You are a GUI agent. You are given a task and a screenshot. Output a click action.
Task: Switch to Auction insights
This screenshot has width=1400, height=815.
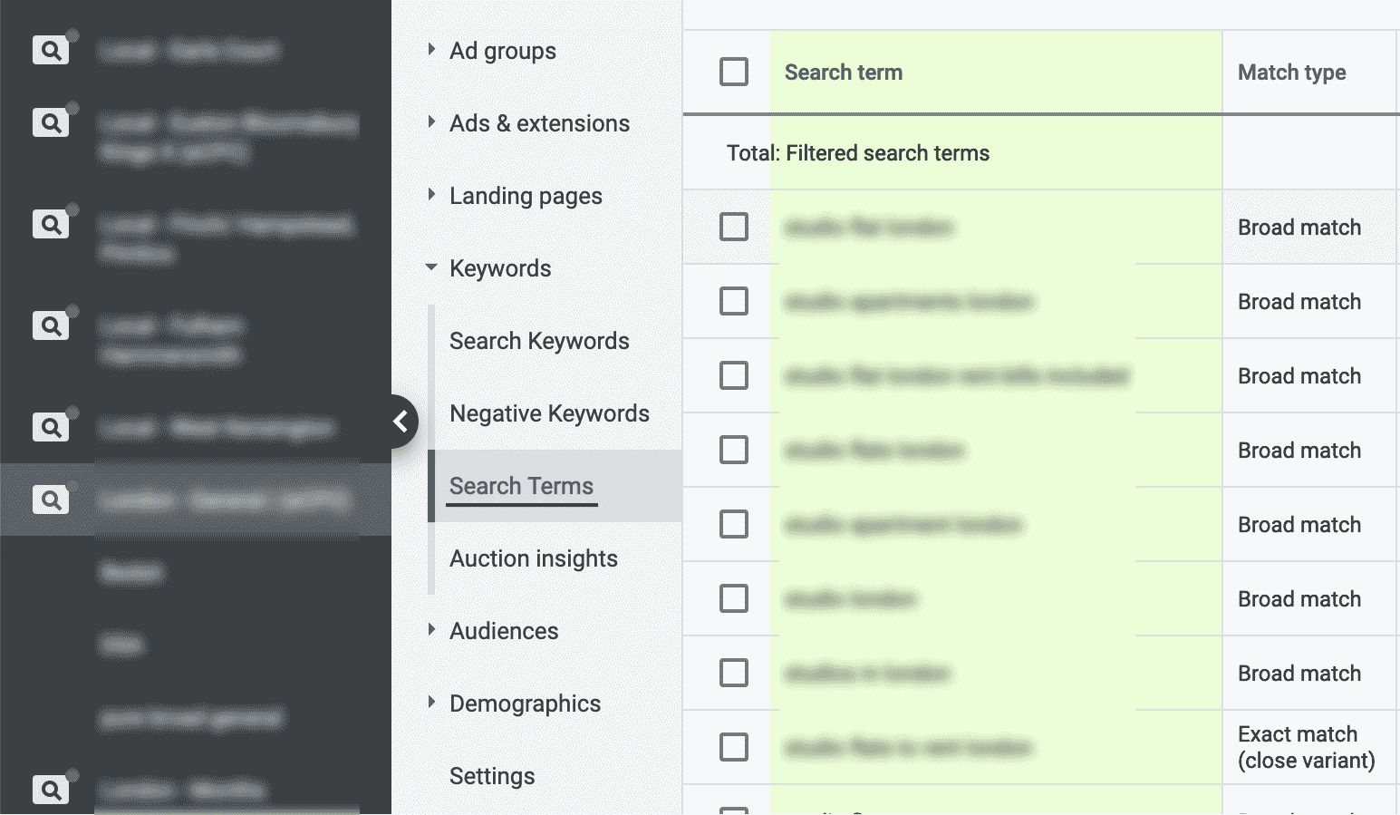[x=533, y=558]
